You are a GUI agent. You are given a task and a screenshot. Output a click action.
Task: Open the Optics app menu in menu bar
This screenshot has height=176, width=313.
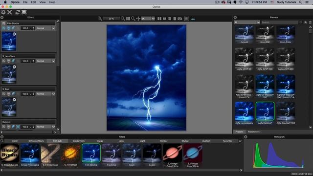[15, 2]
